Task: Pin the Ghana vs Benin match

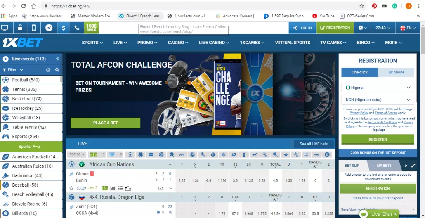Action: 71,174
